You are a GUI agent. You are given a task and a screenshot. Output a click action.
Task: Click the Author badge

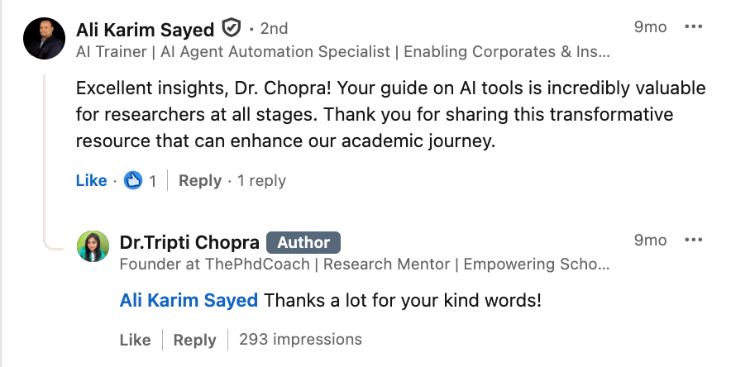(303, 242)
